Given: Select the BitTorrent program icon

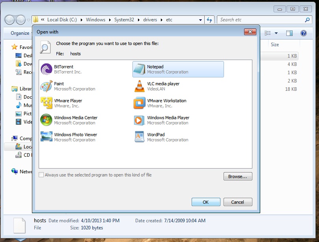Looking at the screenshot, I should 47,69.
